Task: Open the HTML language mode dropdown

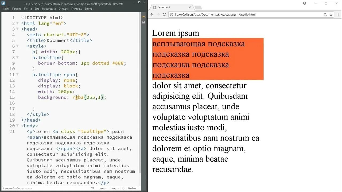Action: click(115, 188)
